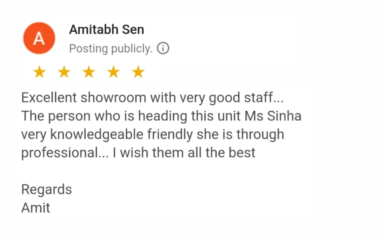The width and height of the screenshot is (385, 235).
Task: Click the "Amit" signature text
Action: [35, 208]
